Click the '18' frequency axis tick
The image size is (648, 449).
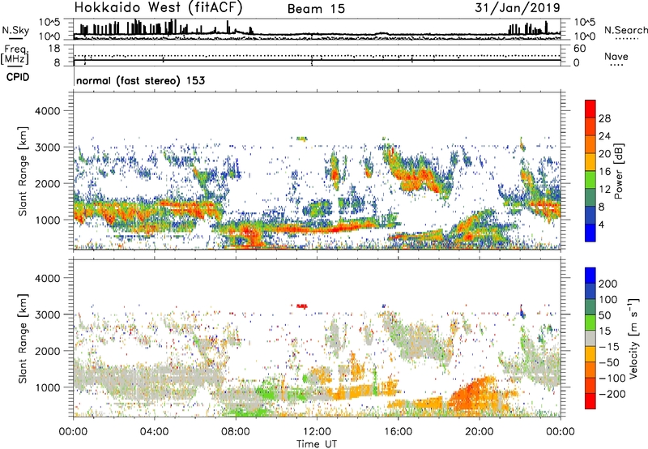click(54, 49)
